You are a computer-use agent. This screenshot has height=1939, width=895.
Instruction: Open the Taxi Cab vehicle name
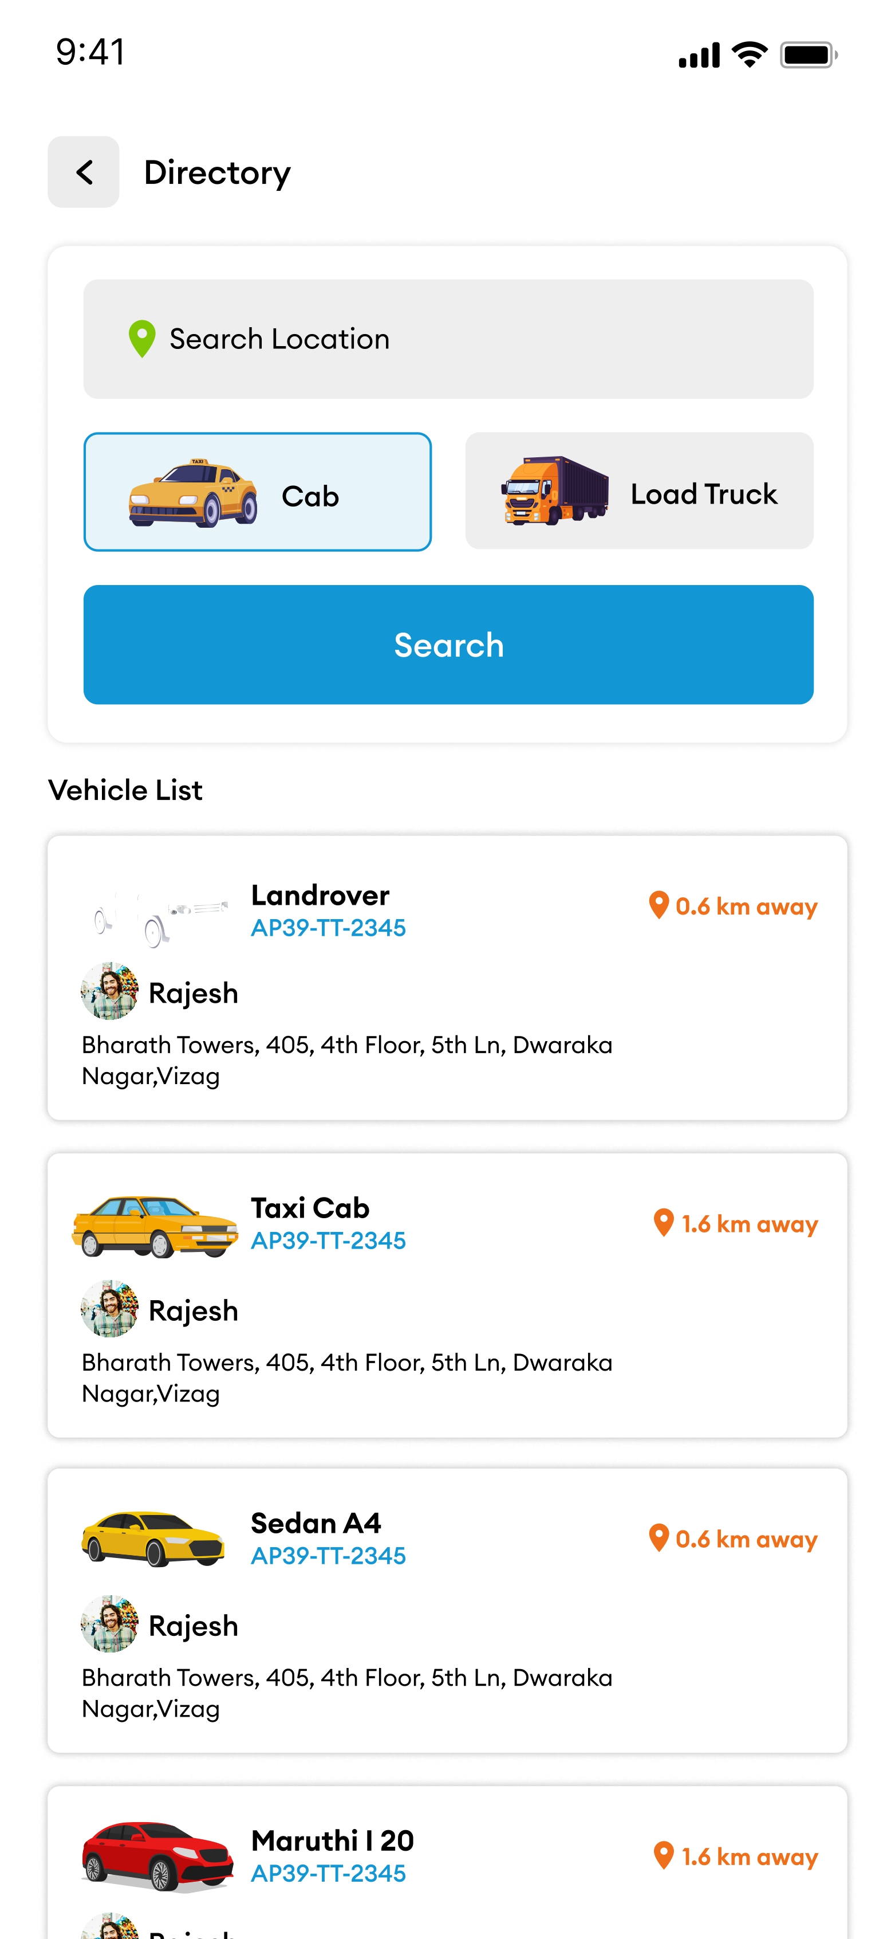click(x=310, y=1208)
